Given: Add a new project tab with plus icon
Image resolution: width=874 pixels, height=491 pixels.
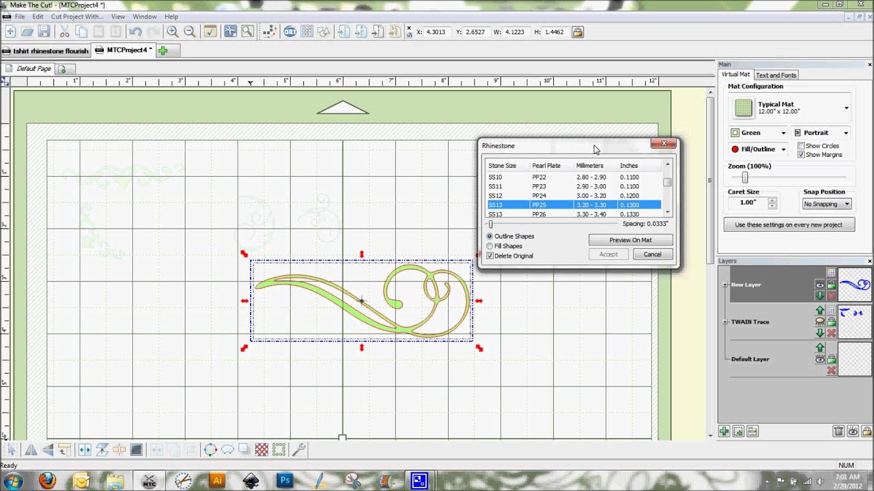Looking at the screenshot, I should pos(163,50).
